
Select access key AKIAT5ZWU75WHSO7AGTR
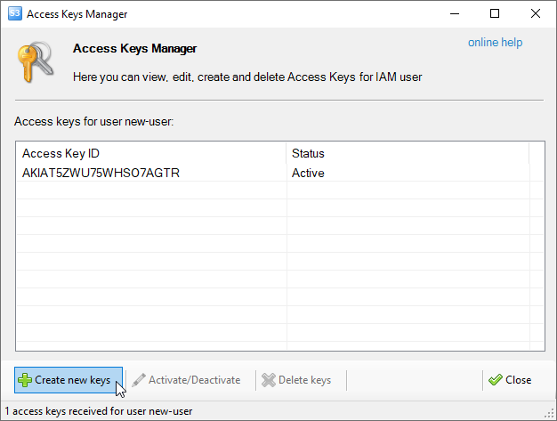(101, 173)
